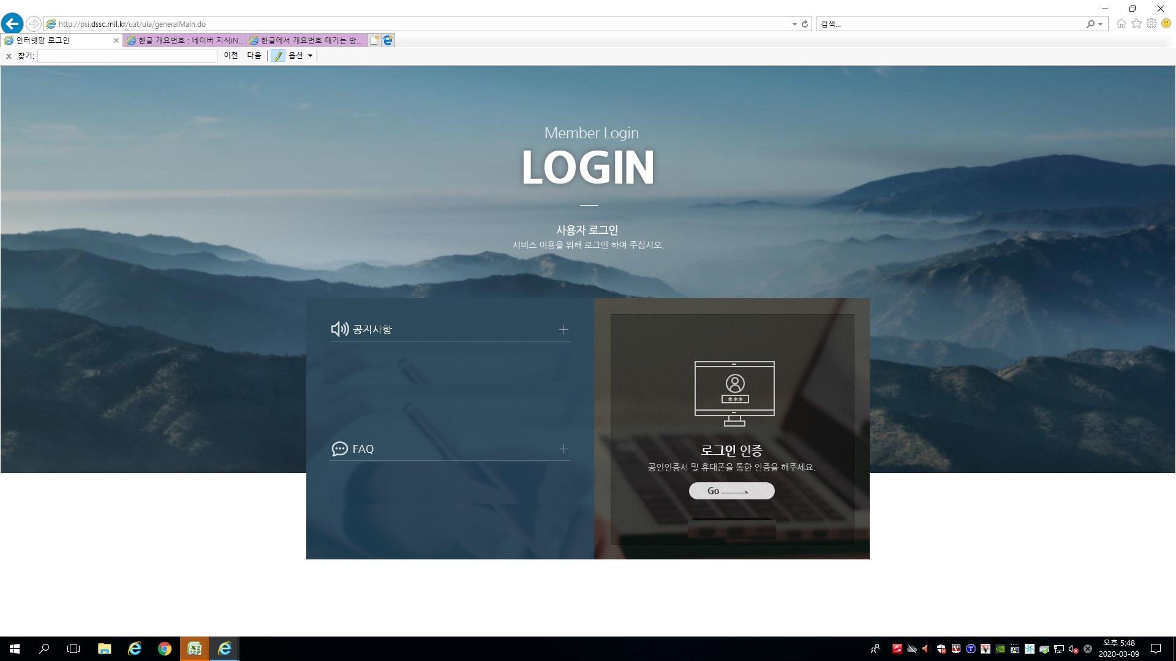Click the 찾기 find text field
This screenshot has height=661, width=1176.
[127, 56]
